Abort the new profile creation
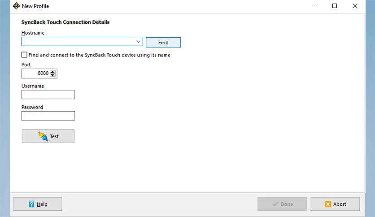Screen dimensions: 375x217 [335, 204]
